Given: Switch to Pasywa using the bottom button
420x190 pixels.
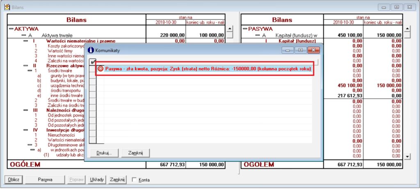Looking at the screenshot, I should coord(45,180).
